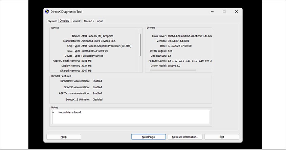Screen dimensions: 286x150
Task: Switch to the System tab
Action: (52, 21)
